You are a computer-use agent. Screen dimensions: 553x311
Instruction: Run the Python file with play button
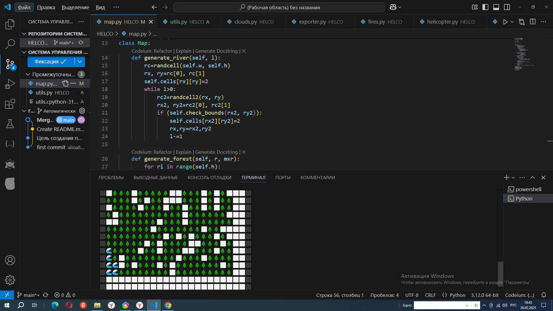pos(505,22)
